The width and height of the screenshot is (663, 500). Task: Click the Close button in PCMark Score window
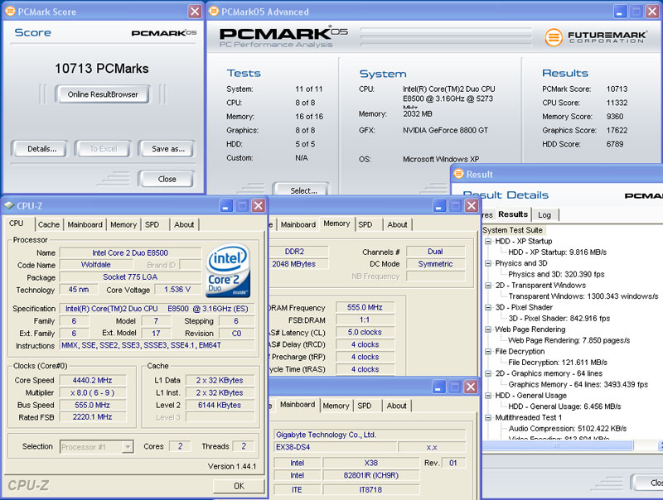[167, 179]
